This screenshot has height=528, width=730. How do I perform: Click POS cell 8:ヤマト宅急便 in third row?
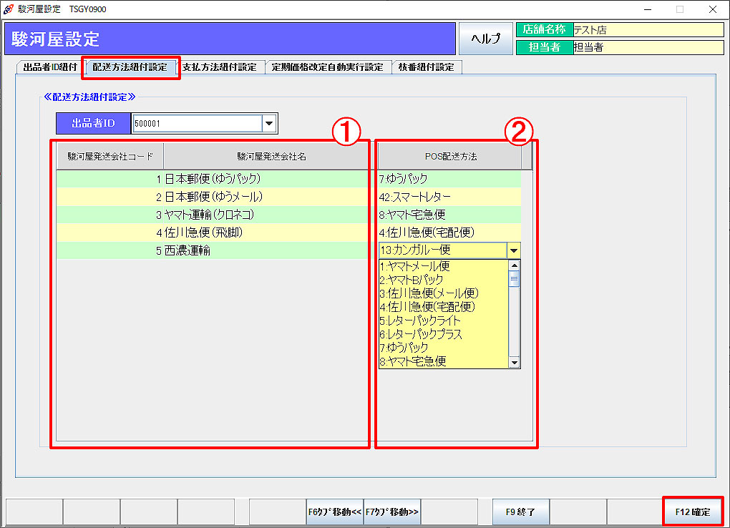(x=449, y=215)
